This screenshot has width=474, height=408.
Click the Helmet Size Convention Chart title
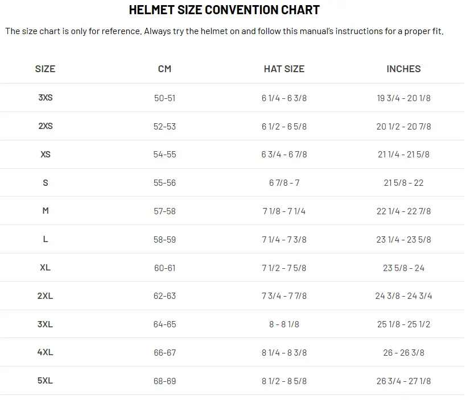[224, 10]
